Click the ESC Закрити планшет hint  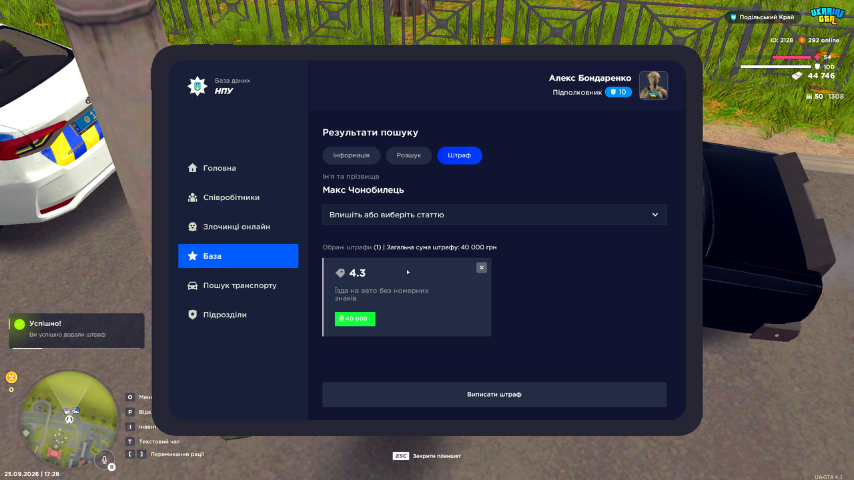coord(427,456)
